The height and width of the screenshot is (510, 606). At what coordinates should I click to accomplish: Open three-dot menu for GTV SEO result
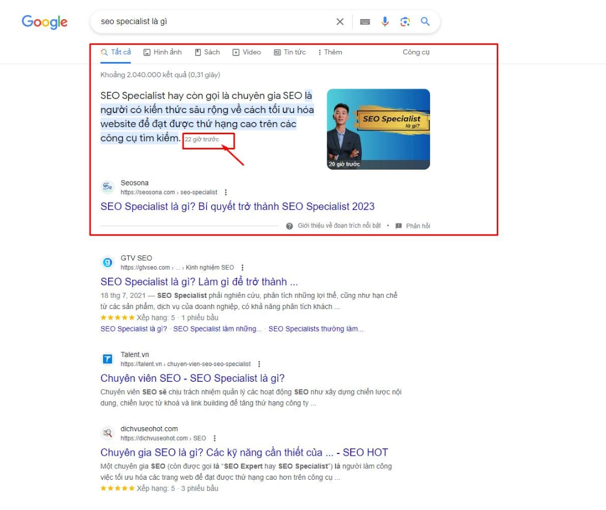pos(243,268)
